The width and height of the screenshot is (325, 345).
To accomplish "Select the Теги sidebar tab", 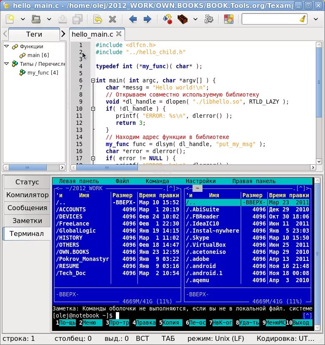I will pyautogui.click(x=34, y=34).
